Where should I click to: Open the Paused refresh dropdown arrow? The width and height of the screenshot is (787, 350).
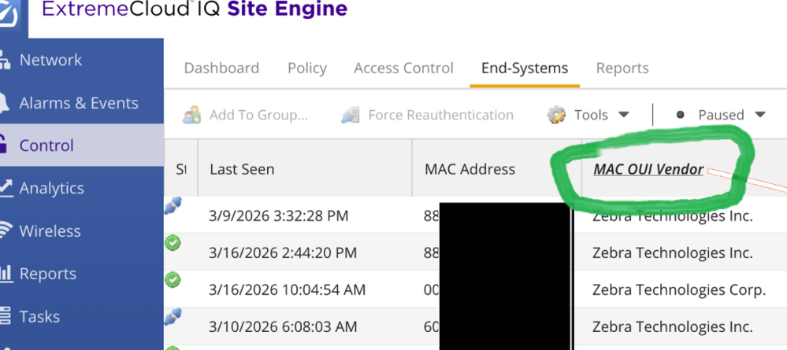pos(760,115)
